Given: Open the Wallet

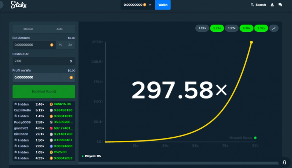Looking at the screenshot, I should [x=163, y=5].
